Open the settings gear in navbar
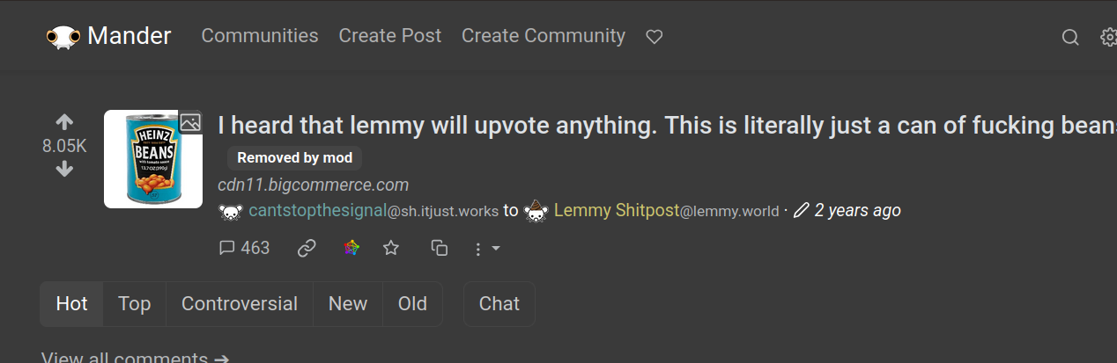The height and width of the screenshot is (363, 1117). [x=1109, y=37]
